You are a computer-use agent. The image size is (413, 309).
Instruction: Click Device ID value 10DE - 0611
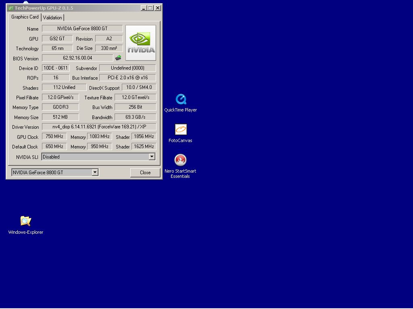tap(56, 68)
